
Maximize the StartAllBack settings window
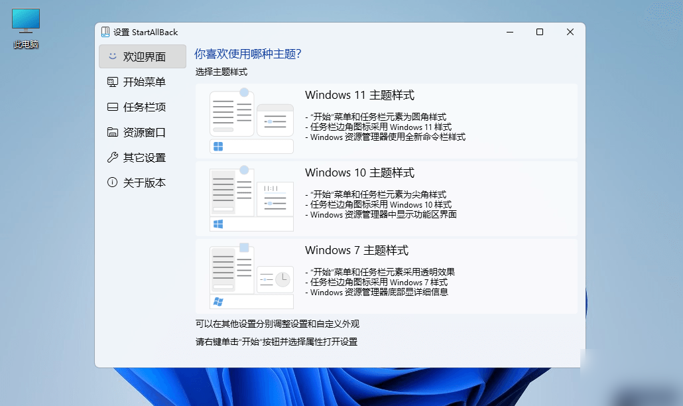point(540,32)
